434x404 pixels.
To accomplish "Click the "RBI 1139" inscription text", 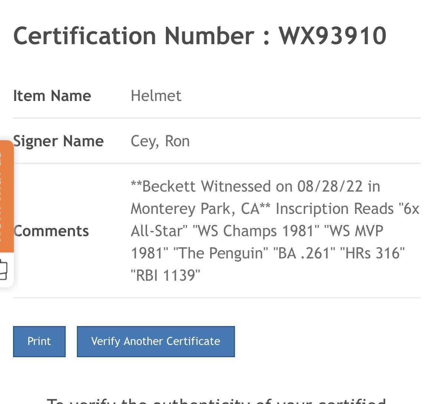I will pyautogui.click(x=165, y=275).
